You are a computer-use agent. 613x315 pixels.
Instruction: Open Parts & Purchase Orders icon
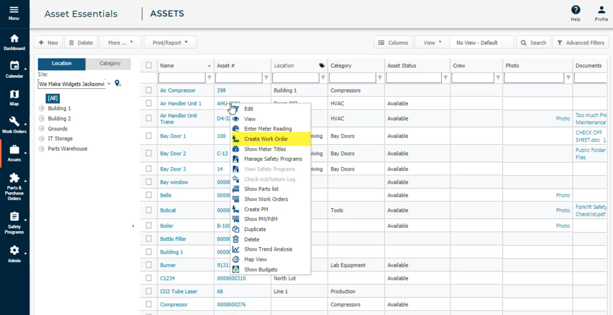coord(14,178)
